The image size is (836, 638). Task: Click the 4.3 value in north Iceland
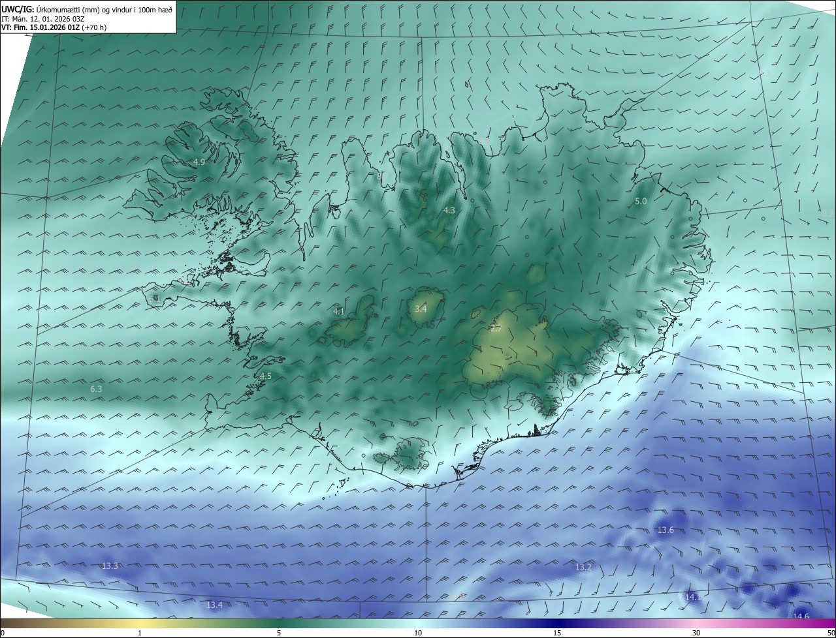[x=449, y=210]
